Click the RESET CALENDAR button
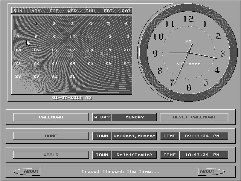 tap(194, 117)
